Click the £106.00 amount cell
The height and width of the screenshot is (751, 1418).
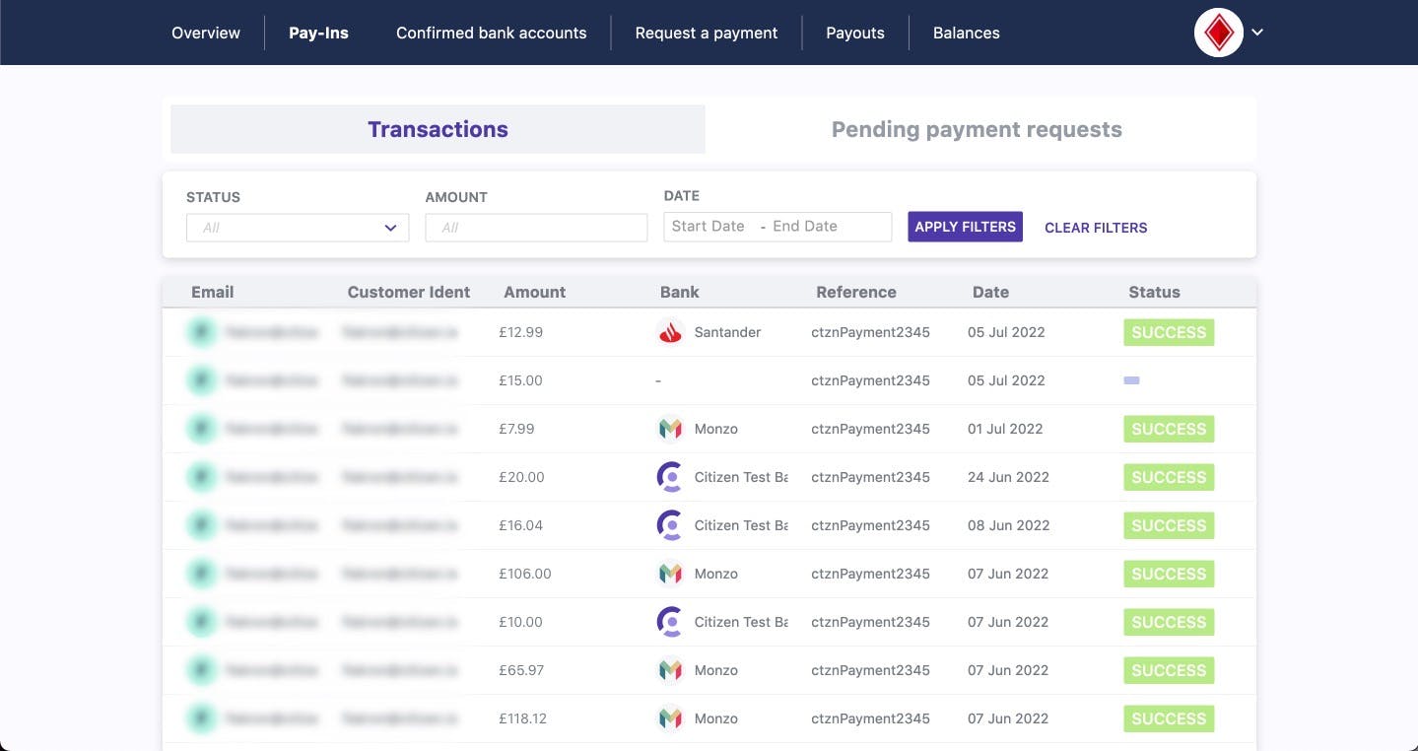[x=525, y=574]
